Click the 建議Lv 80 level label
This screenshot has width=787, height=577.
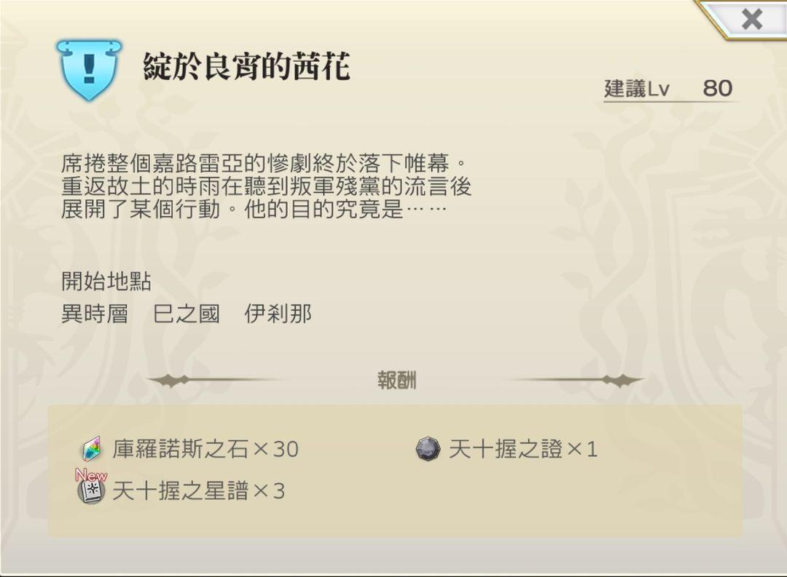(669, 88)
